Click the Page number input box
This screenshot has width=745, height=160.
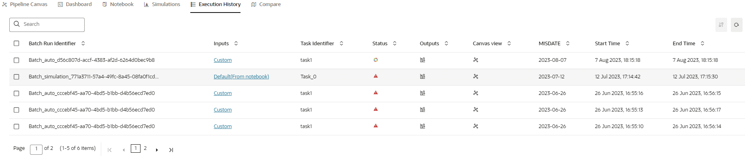pyautogui.click(x=36, y=149)
